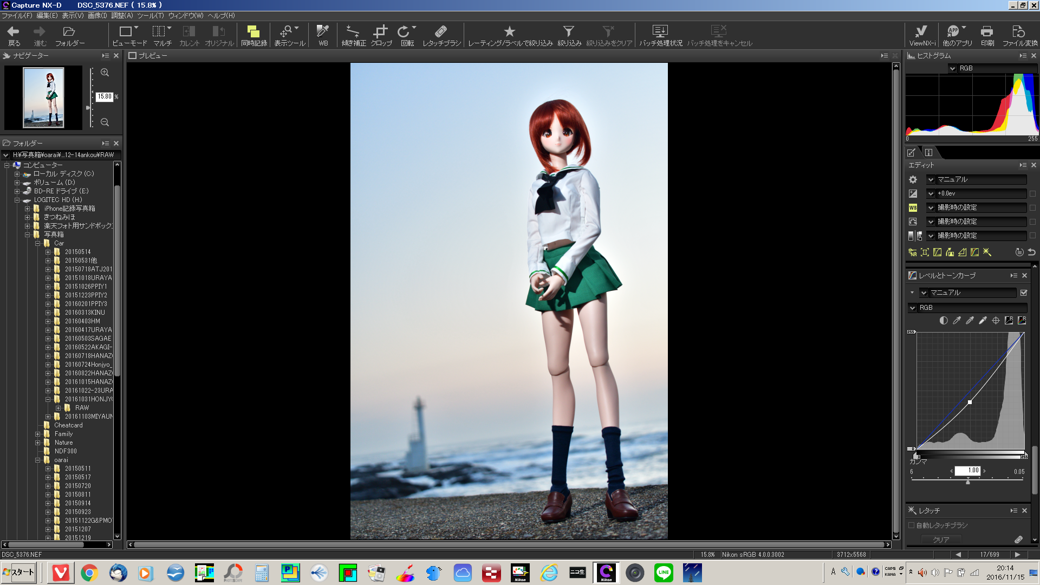The image size is (1040, 585).
Task: Click the gamma slider handle
Action: click(x=968, y=482)
